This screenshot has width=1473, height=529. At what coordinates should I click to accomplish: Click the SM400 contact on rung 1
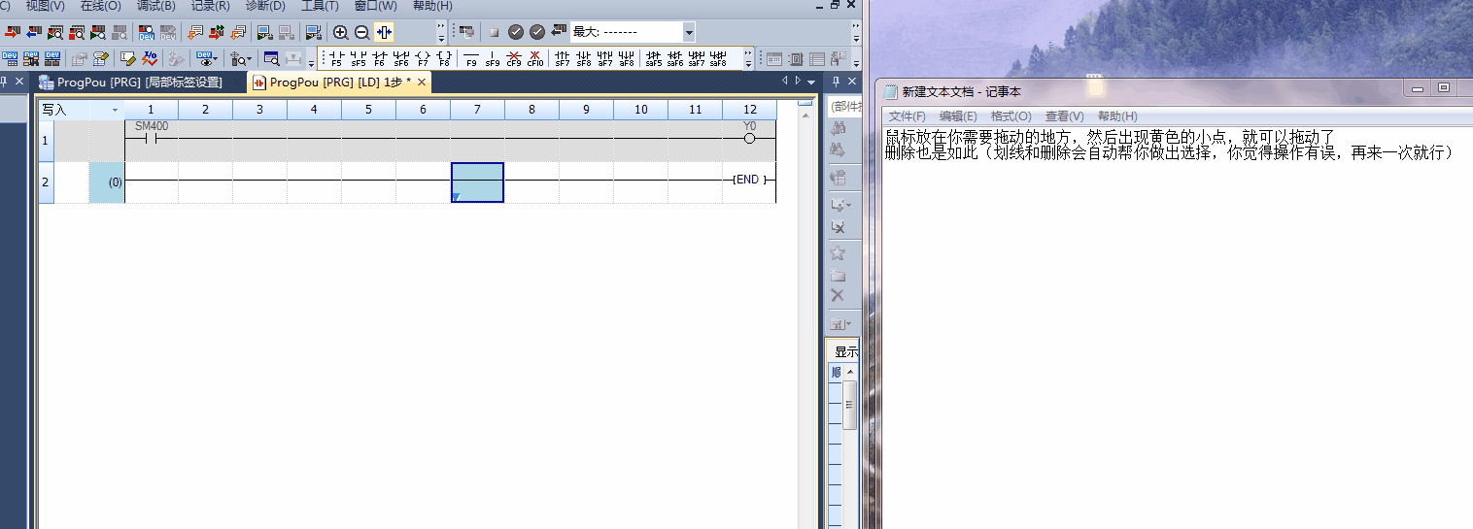pyautogui.click(x=151, y=138)
